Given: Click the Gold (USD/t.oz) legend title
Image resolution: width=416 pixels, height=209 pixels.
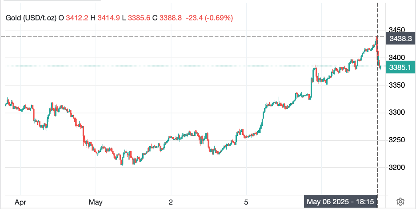Looking at the screenshot, I should coord(31,18).
